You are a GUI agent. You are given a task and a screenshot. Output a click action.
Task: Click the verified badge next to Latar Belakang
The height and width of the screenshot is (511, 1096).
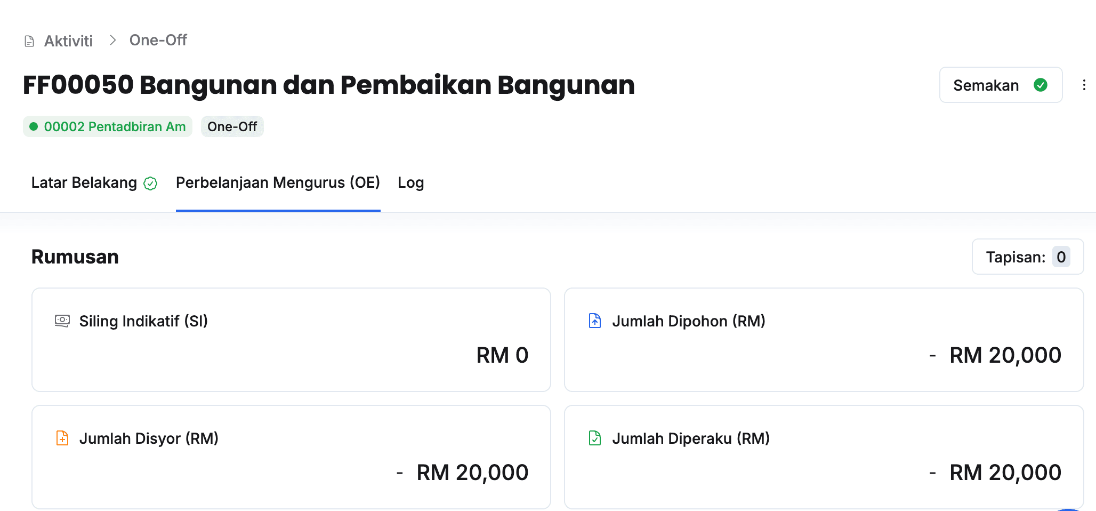[151, 183]
